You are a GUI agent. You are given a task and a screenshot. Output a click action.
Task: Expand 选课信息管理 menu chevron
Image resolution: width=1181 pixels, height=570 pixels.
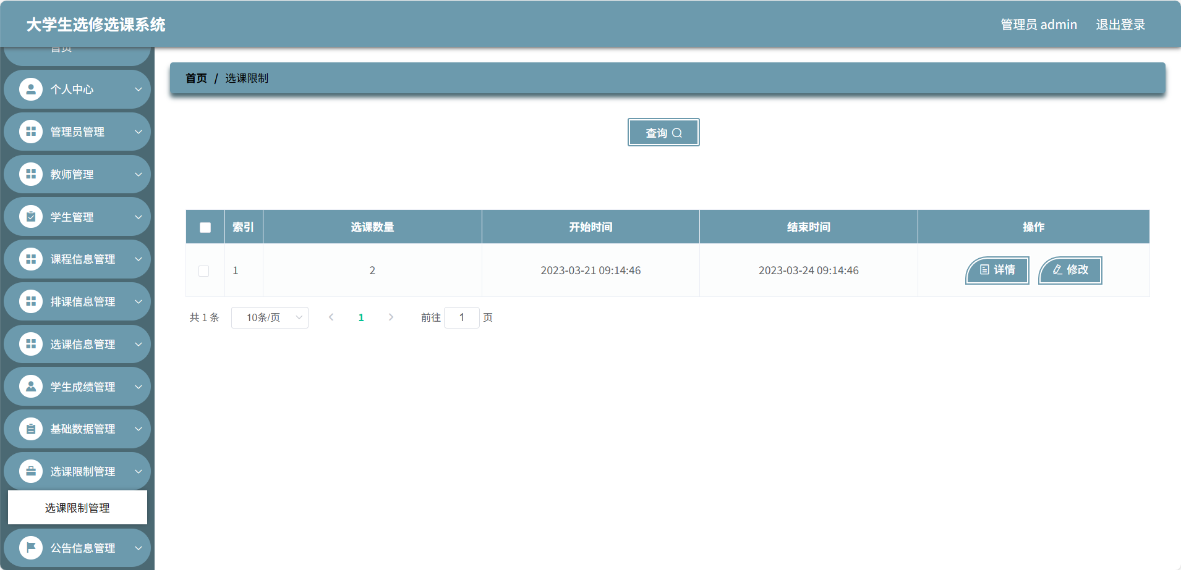click(139, 344)
